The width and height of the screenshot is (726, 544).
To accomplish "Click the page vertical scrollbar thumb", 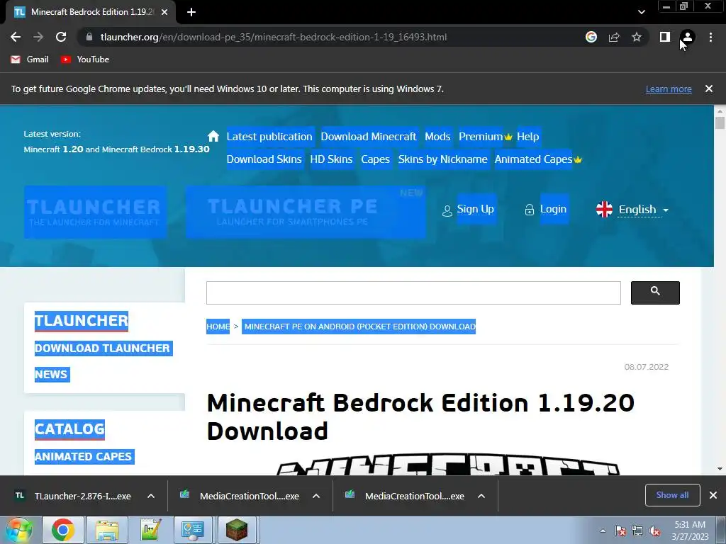I will [720, 123].
